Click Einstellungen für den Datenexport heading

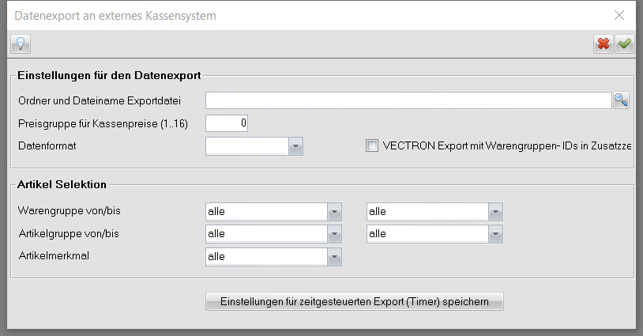[109, 75]
